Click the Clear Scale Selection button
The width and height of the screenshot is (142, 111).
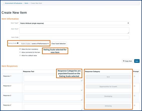coord(59,44)
